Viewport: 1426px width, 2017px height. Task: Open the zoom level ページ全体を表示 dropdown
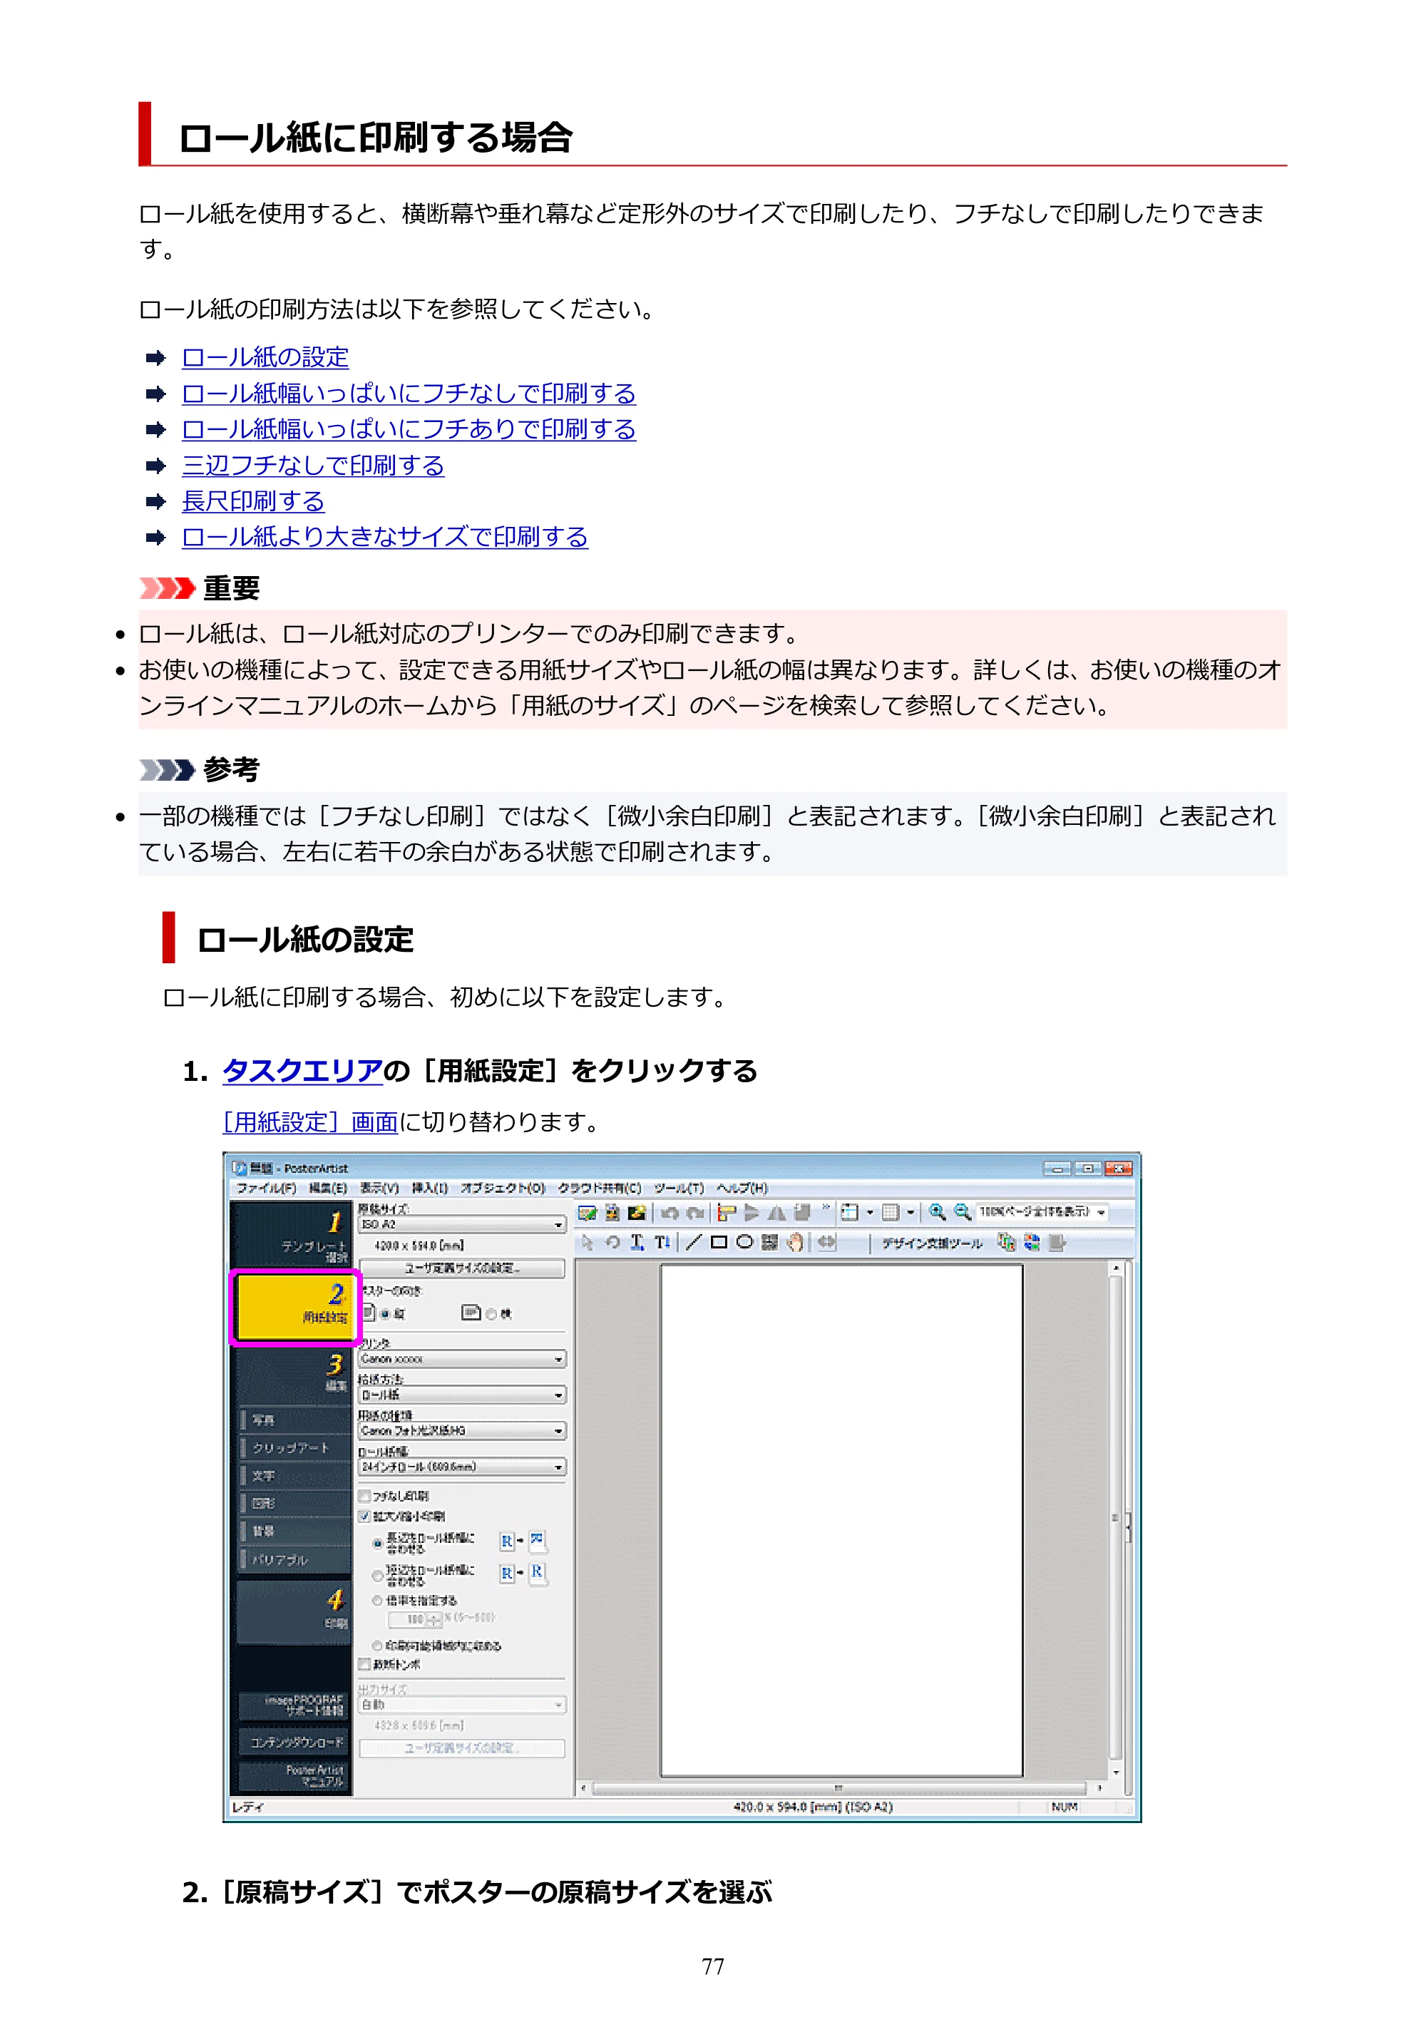tap(1042, 1211)
